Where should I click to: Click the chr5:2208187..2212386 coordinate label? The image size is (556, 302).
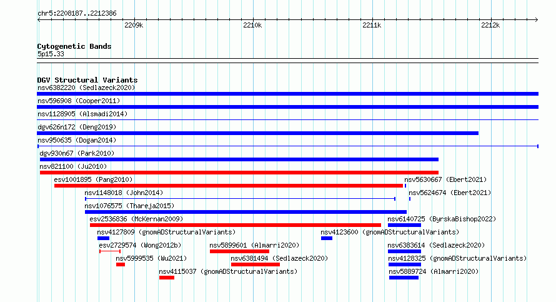[x=77, y=13]
